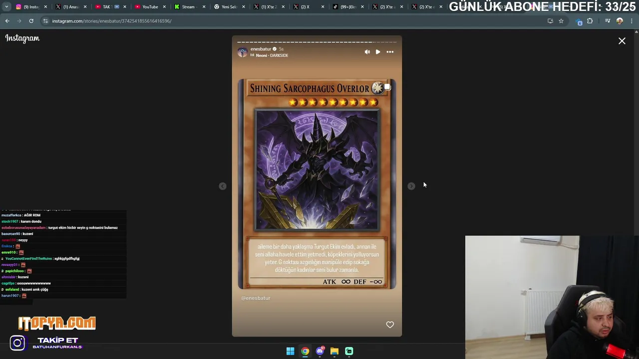Close the Stream Kick tab
The width and height of the screenshot is (639, 359).
[204, 7]
